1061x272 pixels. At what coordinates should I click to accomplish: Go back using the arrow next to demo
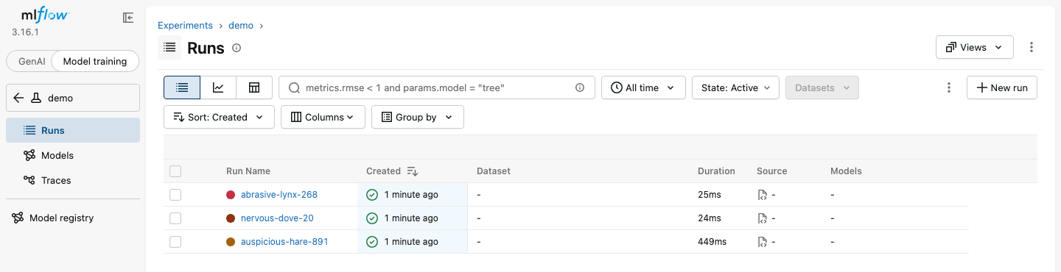[x=18, y=98]
